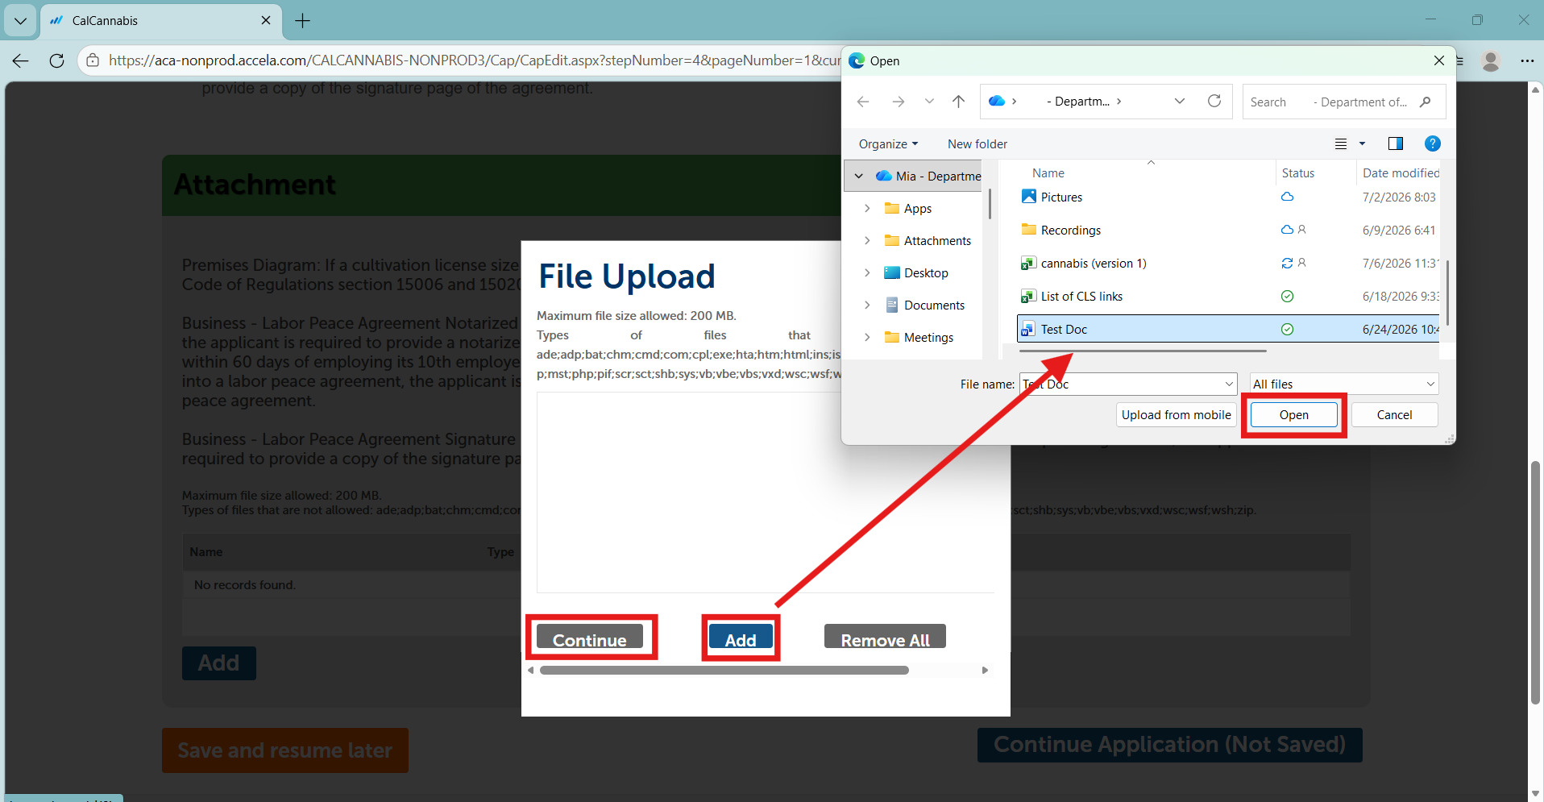Image resolution: width=1544 pixels, height=802 pixels.
Task: Click the browser URL address field
Action: coord(474,60)
